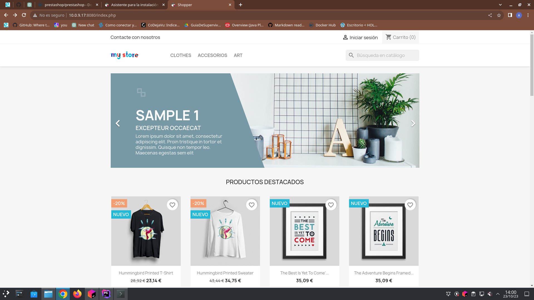Click search input field for catalog
Screen dimensions: 534x300
click(x=382, y=55)
